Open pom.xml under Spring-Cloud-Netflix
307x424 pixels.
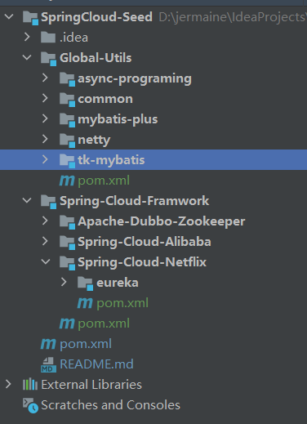tap(122, 303)
